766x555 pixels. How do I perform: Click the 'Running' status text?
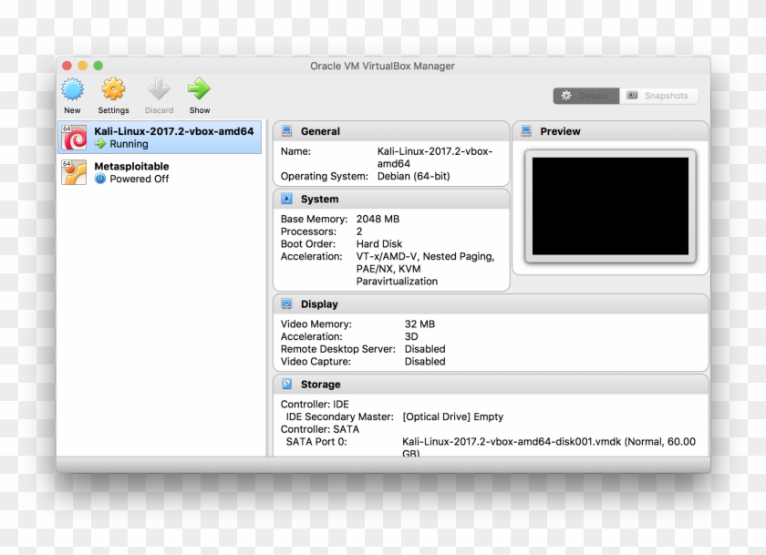(129, 144)
